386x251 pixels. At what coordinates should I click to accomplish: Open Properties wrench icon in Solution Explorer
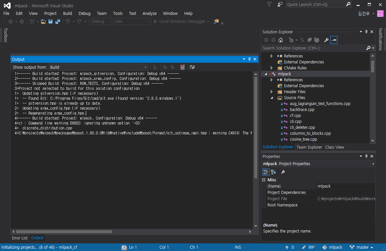(x=326, y=40)
